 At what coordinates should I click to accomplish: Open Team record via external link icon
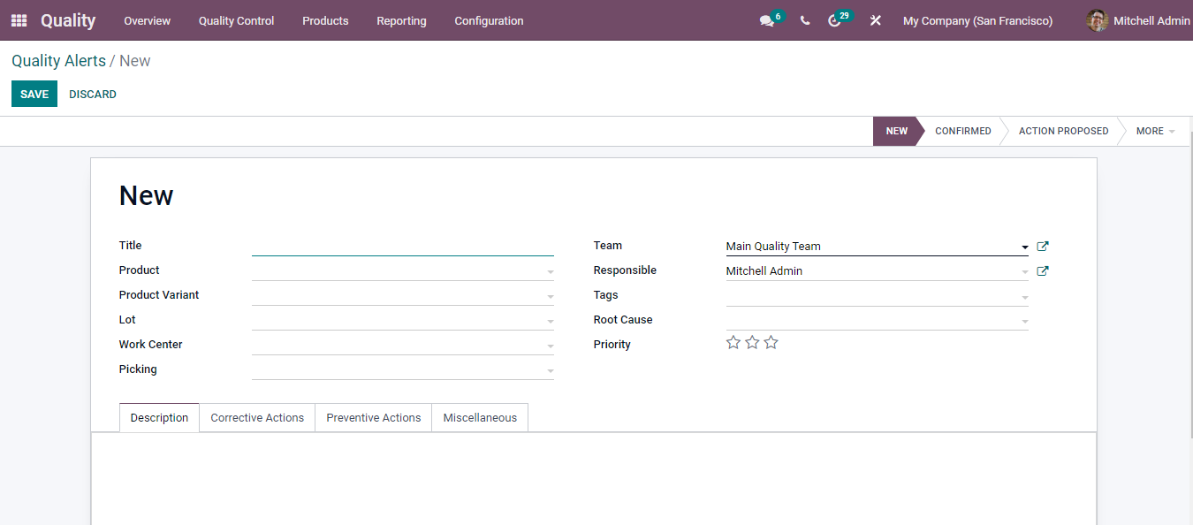click(1042, 246)
